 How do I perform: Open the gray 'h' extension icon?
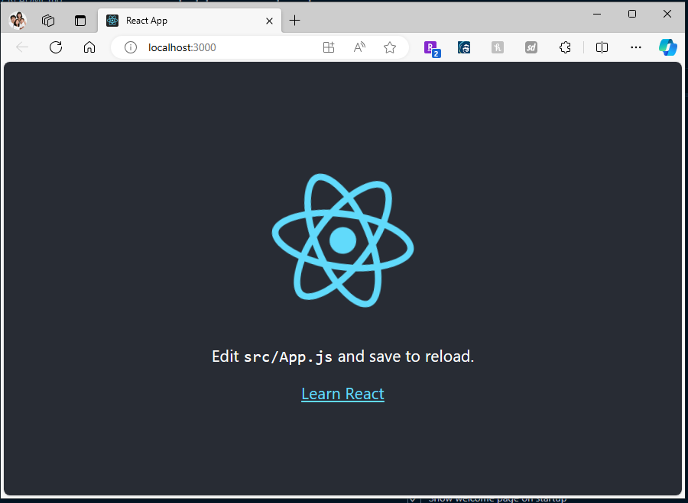coord(498,47)
